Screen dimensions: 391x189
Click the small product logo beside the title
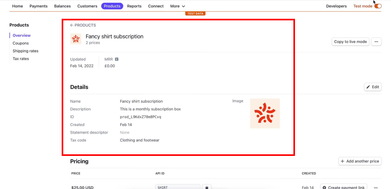click(x=76, y=39)
